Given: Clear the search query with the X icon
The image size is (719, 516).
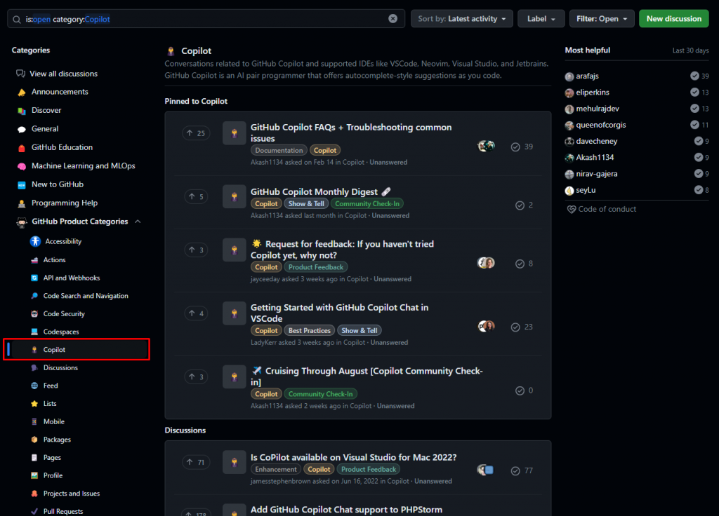Looking at the screenshot, I should pos(393,19).
